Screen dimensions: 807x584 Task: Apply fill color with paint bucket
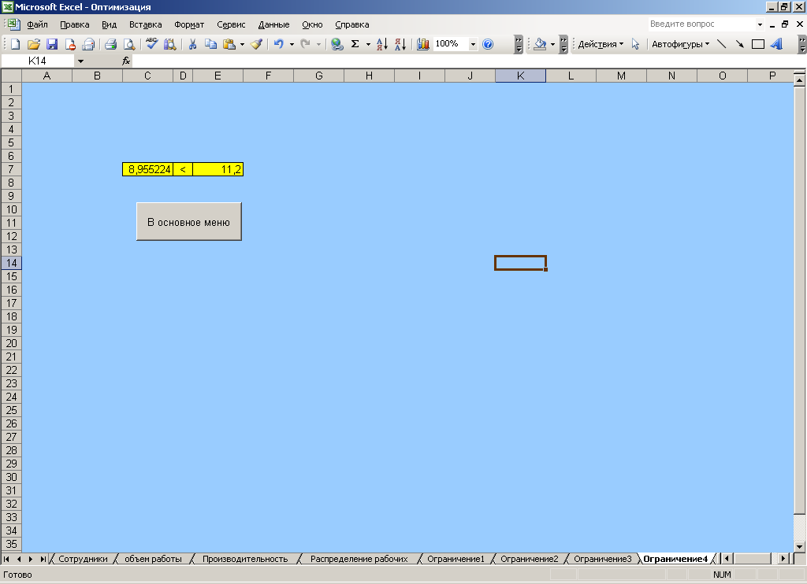[x=540, y=45]
